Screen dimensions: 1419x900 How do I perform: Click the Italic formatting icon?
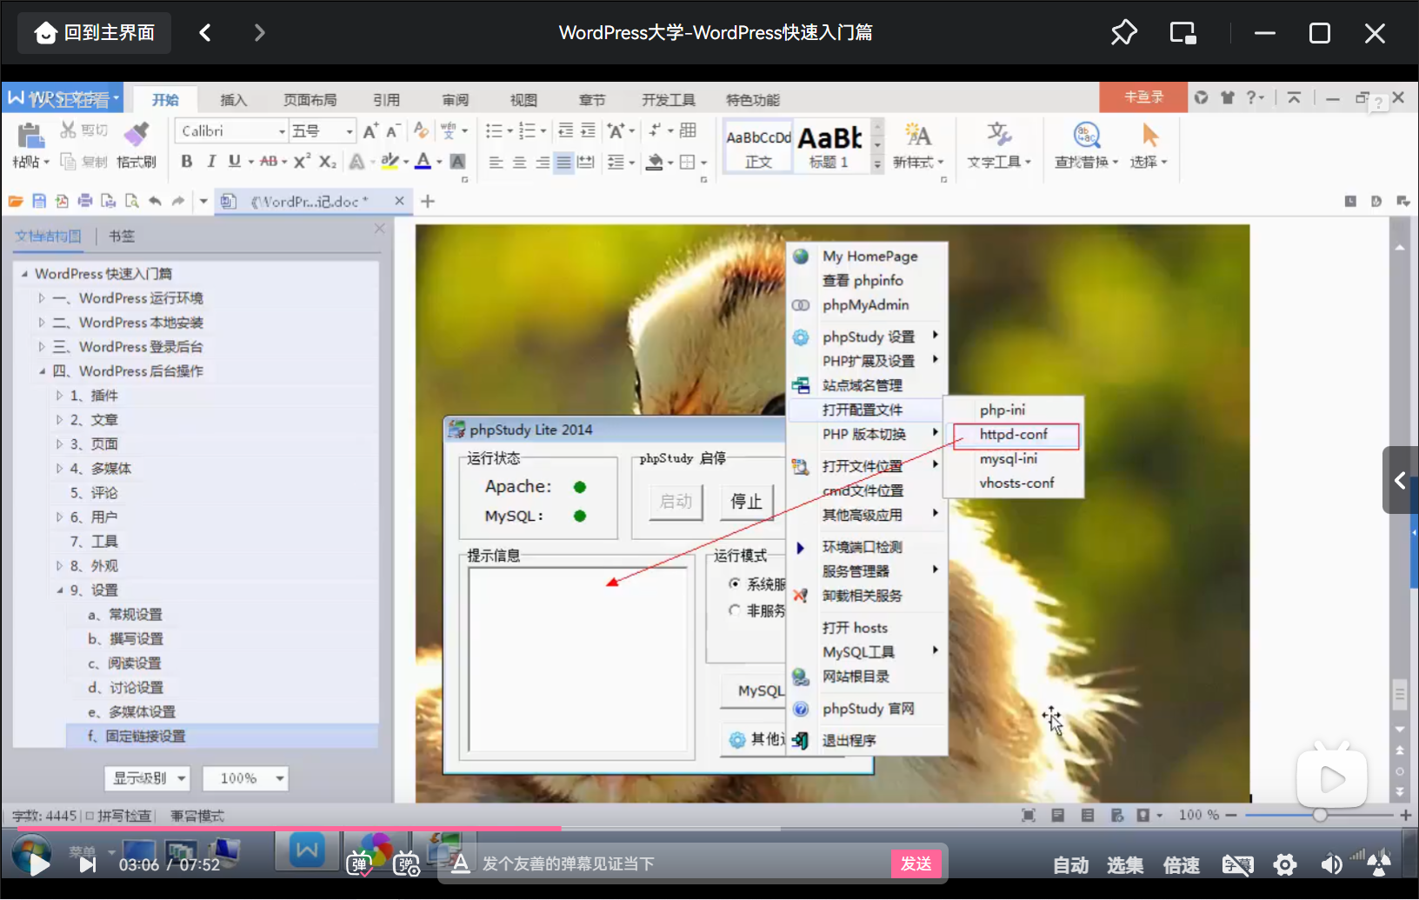(x=210, y=162)
